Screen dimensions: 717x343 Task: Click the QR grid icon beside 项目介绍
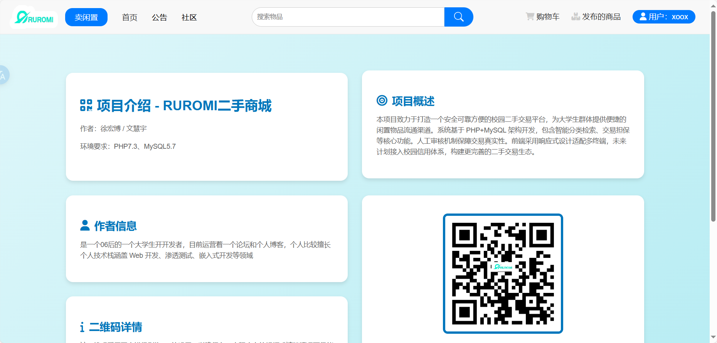click(86, 105)
